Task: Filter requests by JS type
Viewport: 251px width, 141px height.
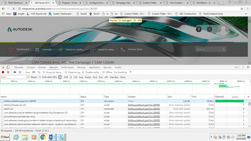Action: [71, 77]
